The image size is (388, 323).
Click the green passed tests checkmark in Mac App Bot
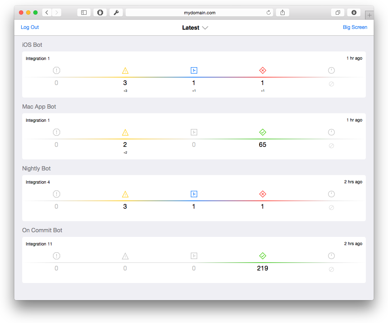[x=262, y=133]
